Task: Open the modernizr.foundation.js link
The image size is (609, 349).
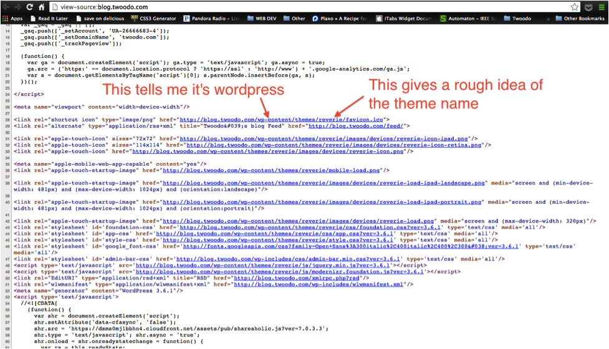Action: coord(280,272)
